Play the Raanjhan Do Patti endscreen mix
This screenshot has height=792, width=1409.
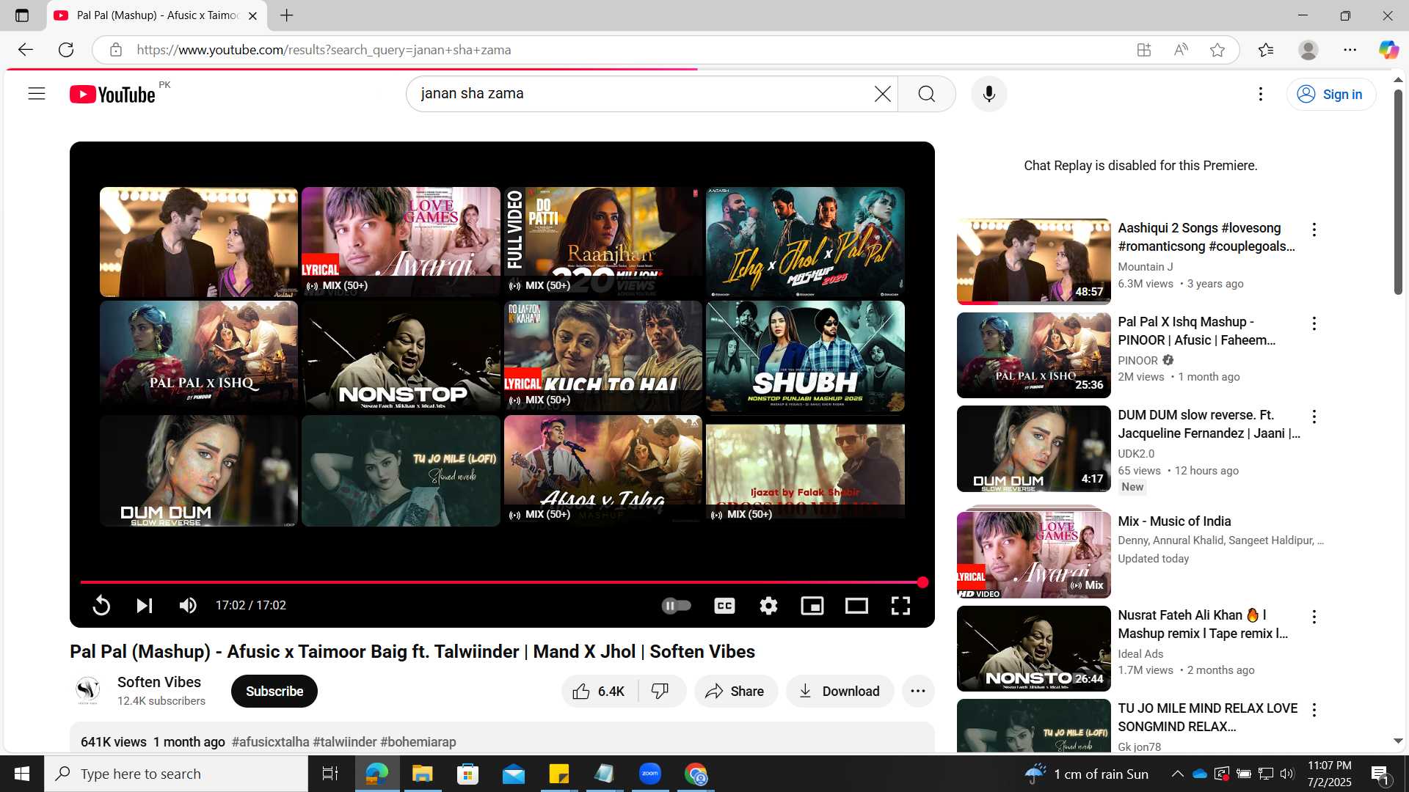[603, 242]
